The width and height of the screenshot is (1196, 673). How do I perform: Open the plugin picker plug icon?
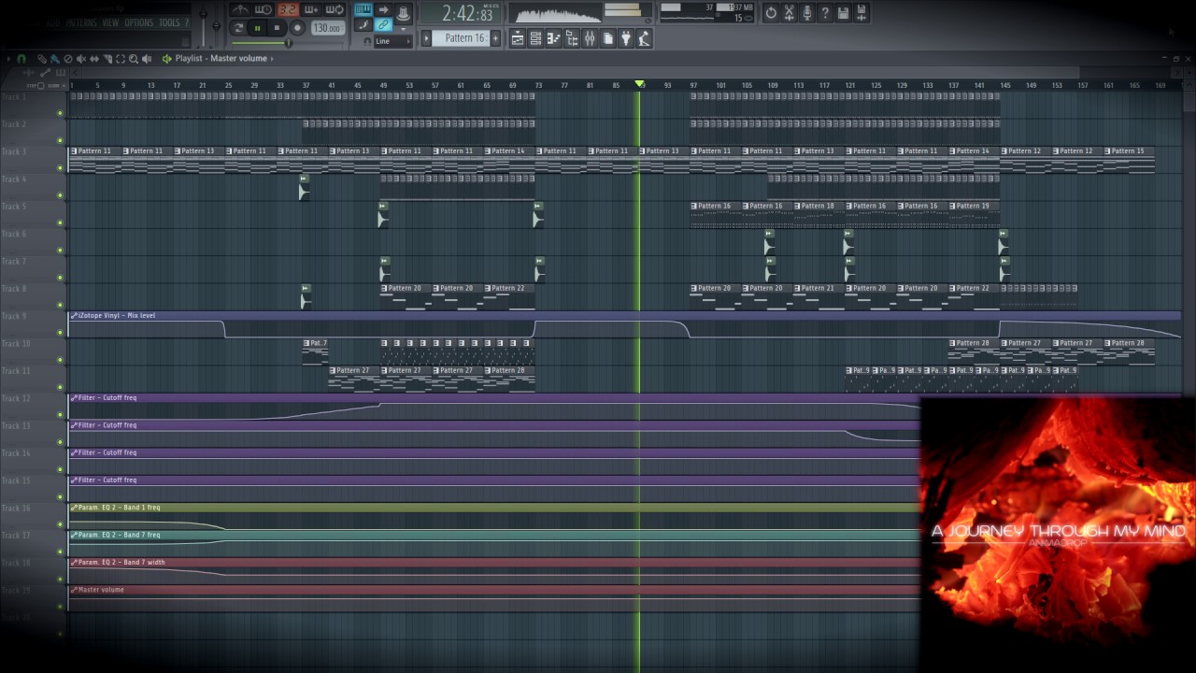click(x=626, y=38)
